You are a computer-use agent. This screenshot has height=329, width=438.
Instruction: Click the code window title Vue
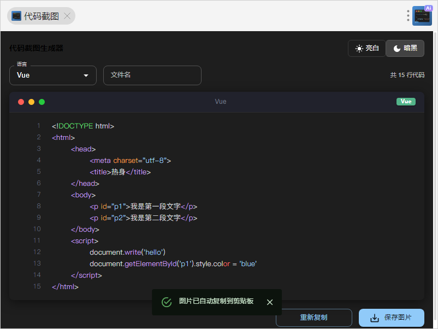coord(220,102)
